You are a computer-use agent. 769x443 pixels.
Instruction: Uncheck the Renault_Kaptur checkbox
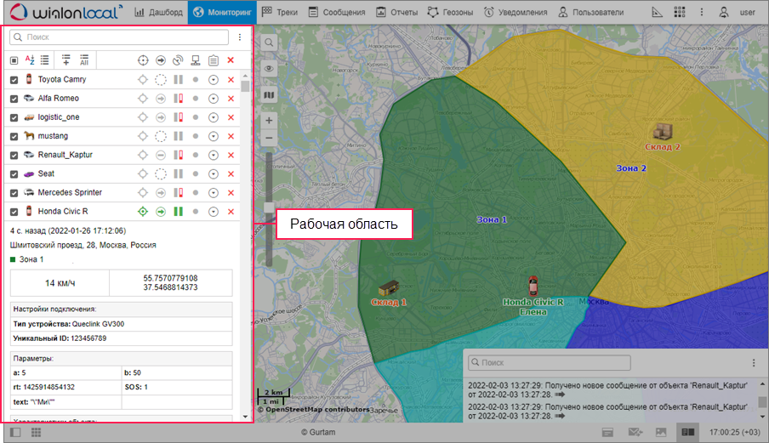14,156
